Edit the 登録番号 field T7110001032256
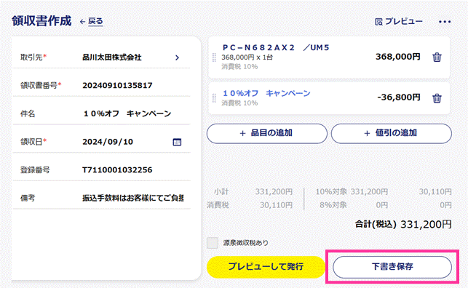 [x=117, y=170]
